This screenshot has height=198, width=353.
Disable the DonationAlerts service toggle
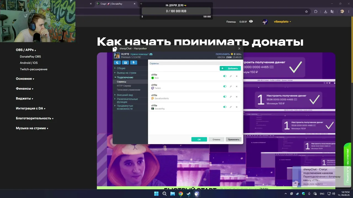point(225,97)
